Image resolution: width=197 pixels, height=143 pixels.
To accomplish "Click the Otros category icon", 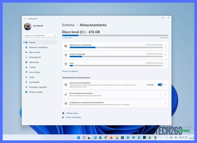I will coord(66,64).
